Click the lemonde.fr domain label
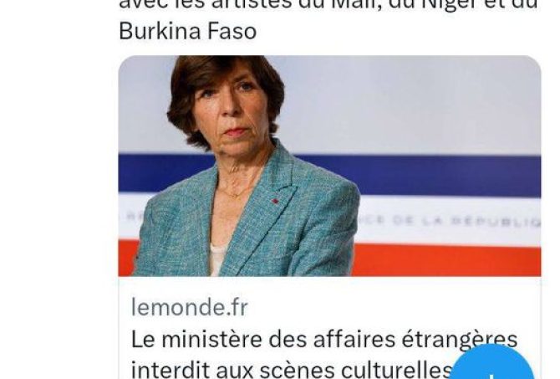Viewport: 560px width, 379px height. pos(189,307)
